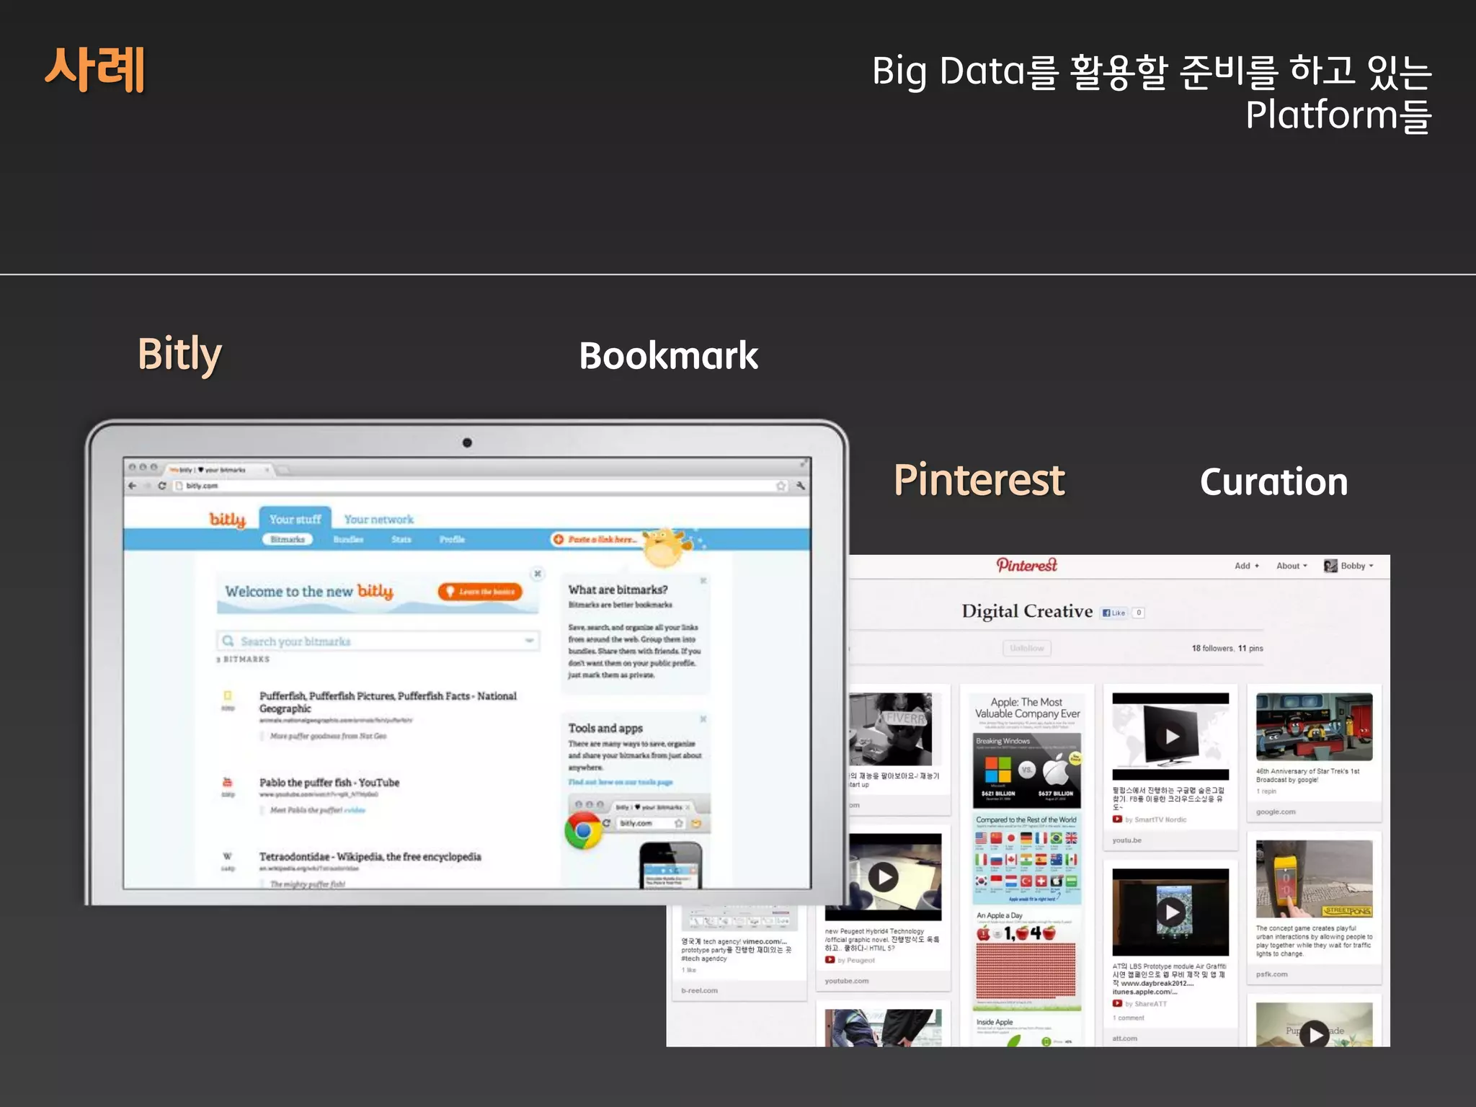Select the Profile sub-tab

pyautogui.click(x=452, y=539)
